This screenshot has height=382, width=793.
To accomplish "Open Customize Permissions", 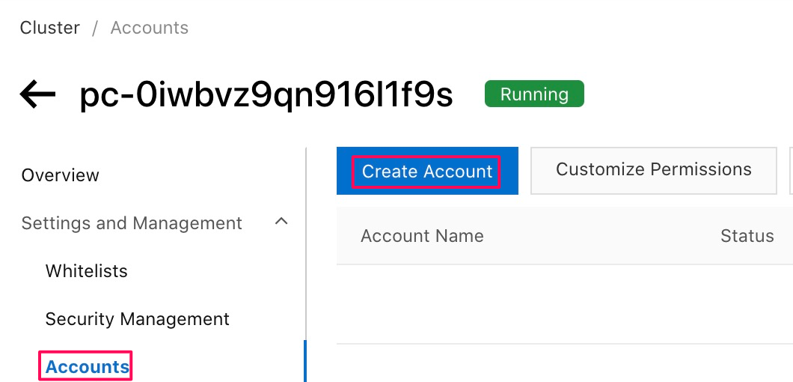I will point(653,170).
